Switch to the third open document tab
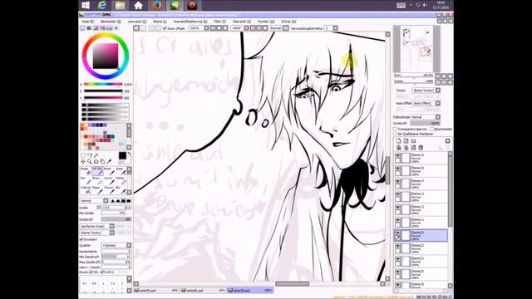This screenshot has width=532, height=299. [250, 291]
